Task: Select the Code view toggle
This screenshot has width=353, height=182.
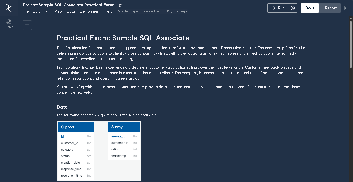Action: click(310, 8)
